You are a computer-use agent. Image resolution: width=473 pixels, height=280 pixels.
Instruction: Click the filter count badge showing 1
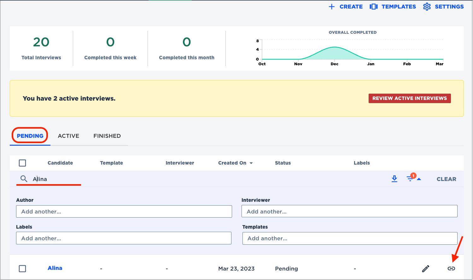(413, 176)
